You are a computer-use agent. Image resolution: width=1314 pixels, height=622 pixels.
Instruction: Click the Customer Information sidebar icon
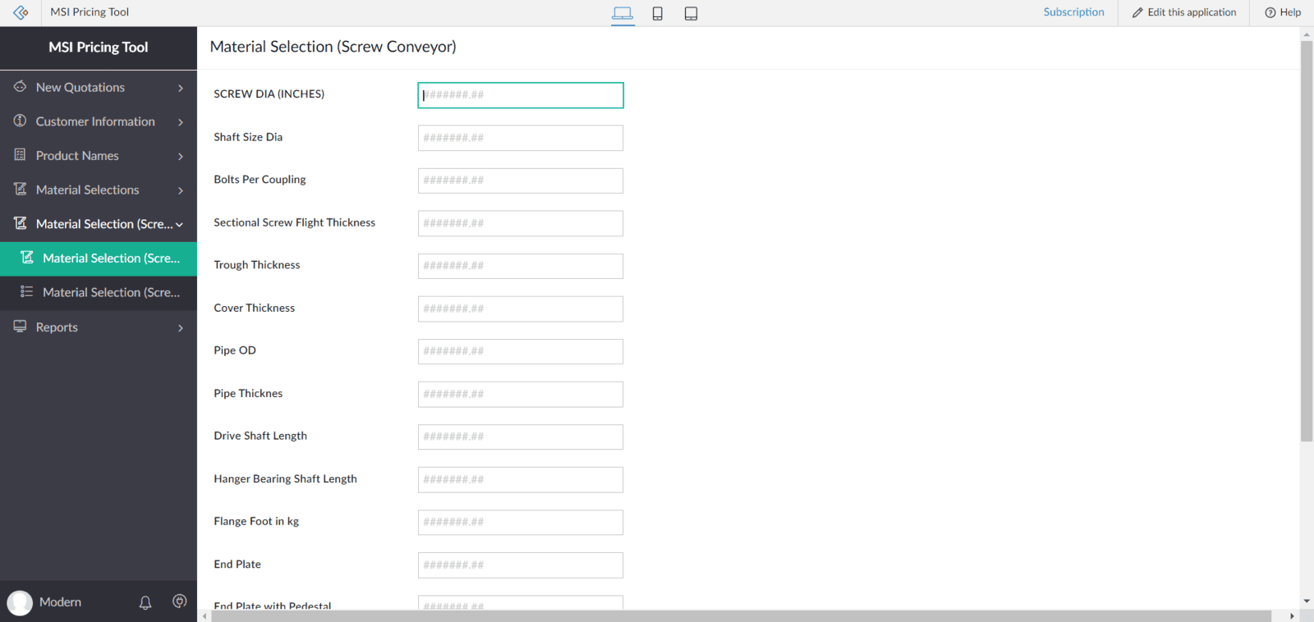(20, 121)
